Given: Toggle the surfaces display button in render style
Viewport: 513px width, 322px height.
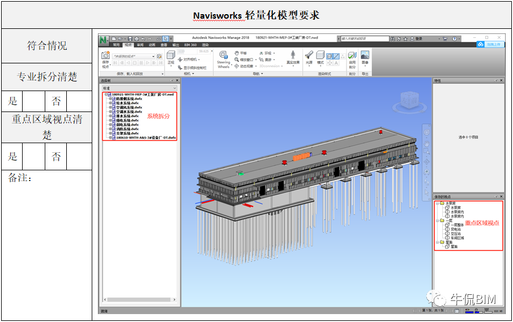Looking at the screenshot, I should (x=330, y=56).
